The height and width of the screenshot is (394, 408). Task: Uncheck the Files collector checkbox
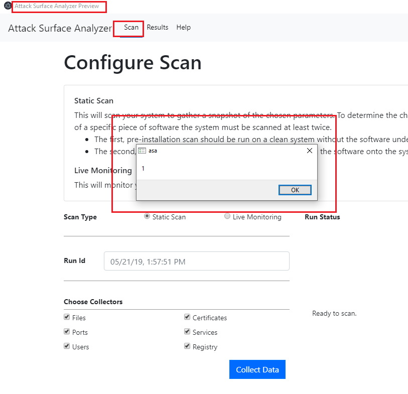pos(67,317)
